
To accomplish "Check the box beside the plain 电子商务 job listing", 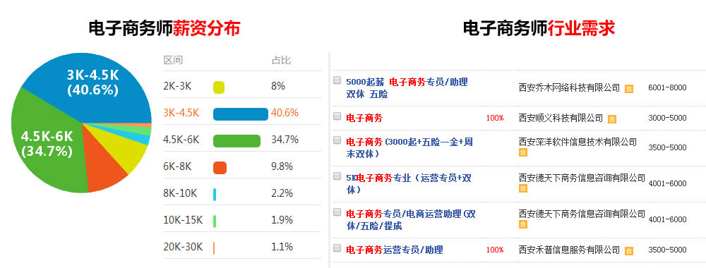I will click(x=337, y=116).
